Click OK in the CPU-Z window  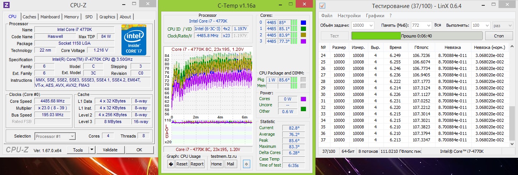coord(139,150)
